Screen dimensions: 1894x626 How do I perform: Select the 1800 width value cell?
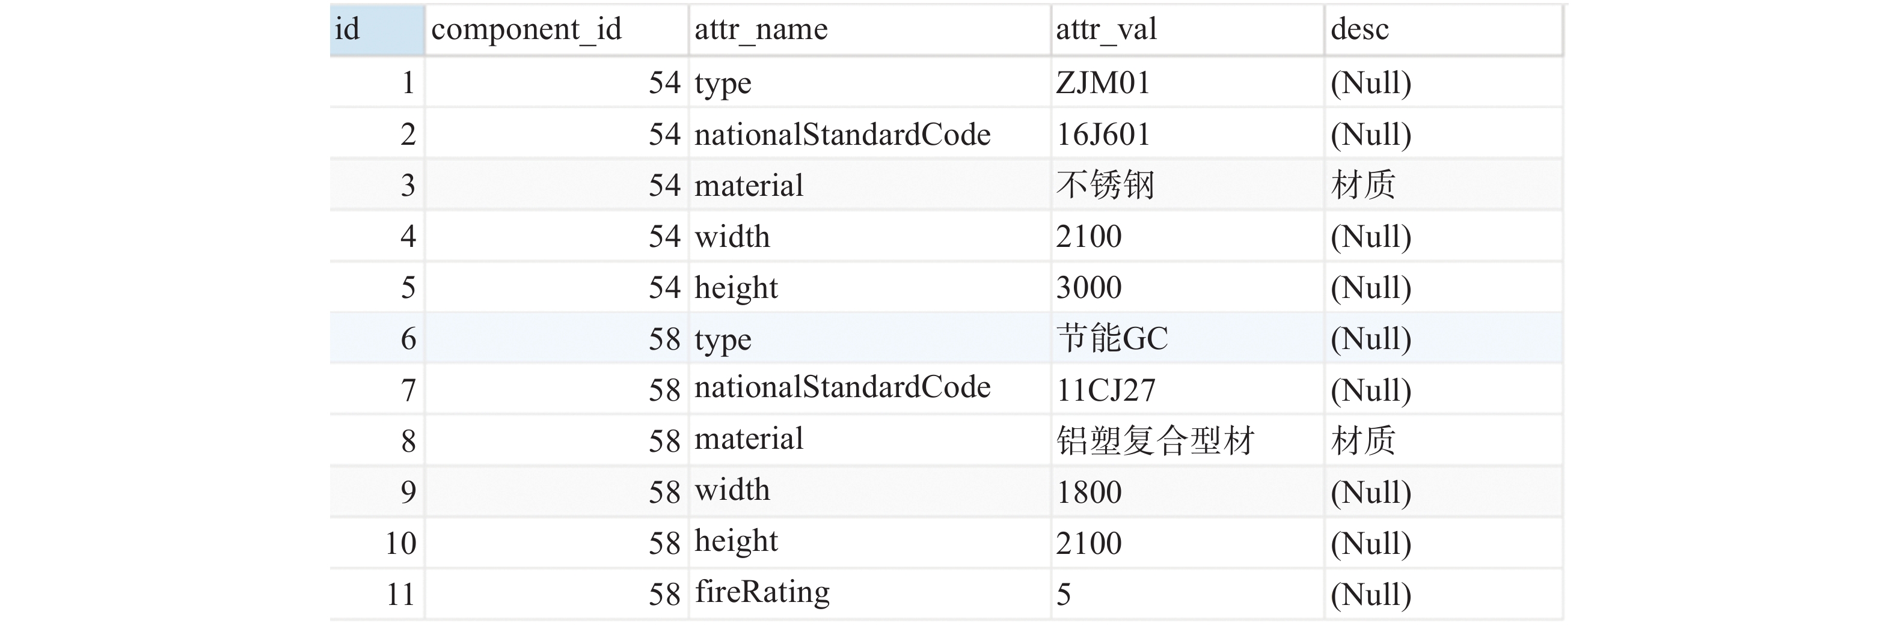1188,491
